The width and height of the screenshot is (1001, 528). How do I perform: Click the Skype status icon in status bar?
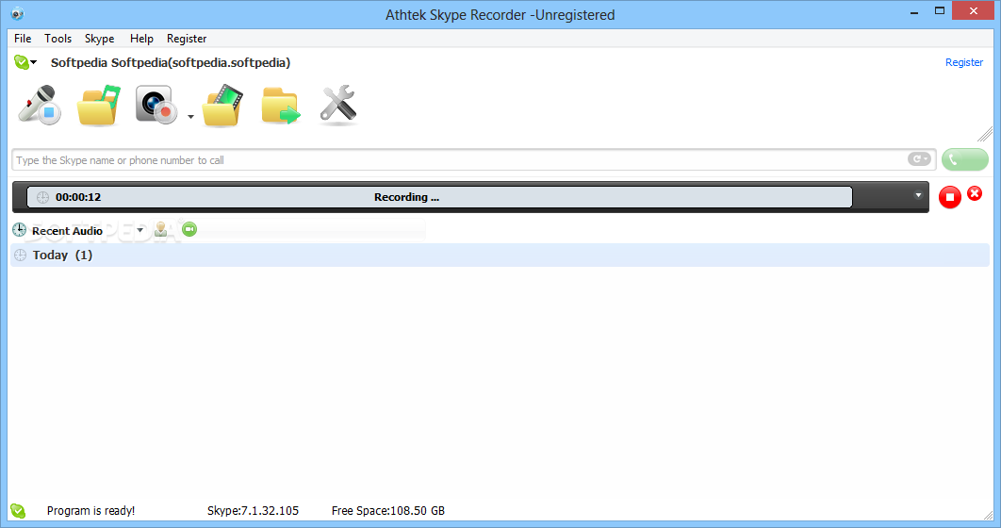(18, 511)
